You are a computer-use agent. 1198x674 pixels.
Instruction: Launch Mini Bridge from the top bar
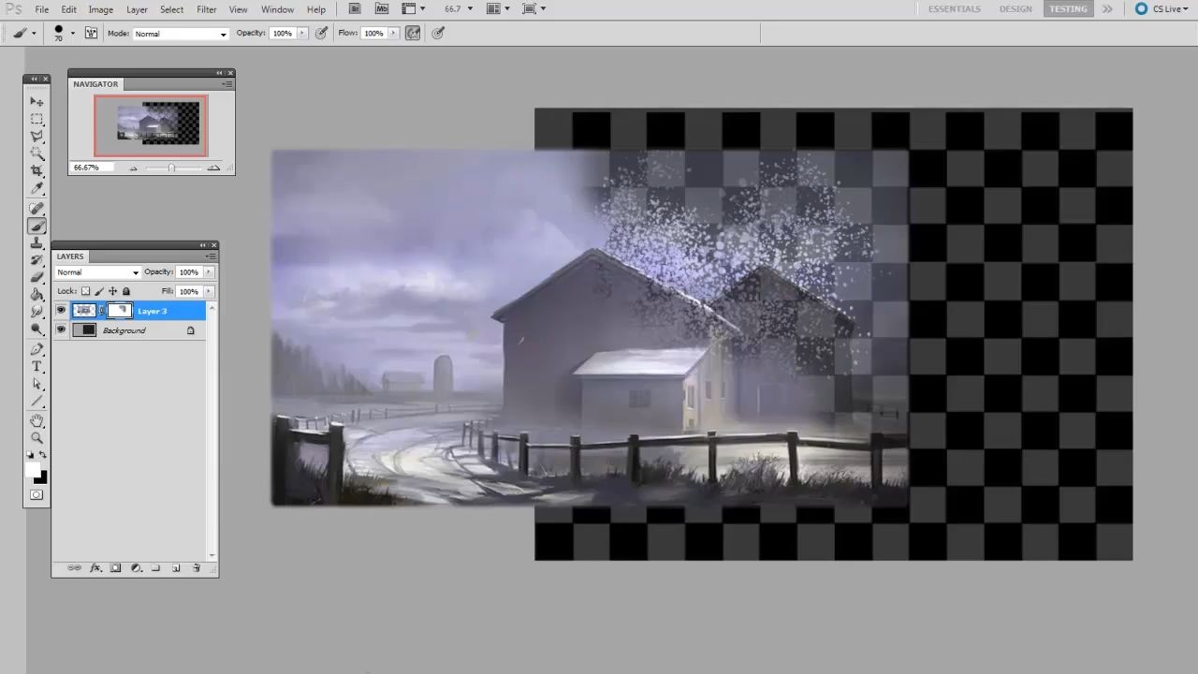(x=382, y=8)
